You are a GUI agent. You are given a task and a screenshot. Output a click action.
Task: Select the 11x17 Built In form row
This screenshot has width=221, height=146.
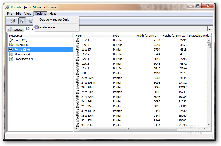coord(140,54)
